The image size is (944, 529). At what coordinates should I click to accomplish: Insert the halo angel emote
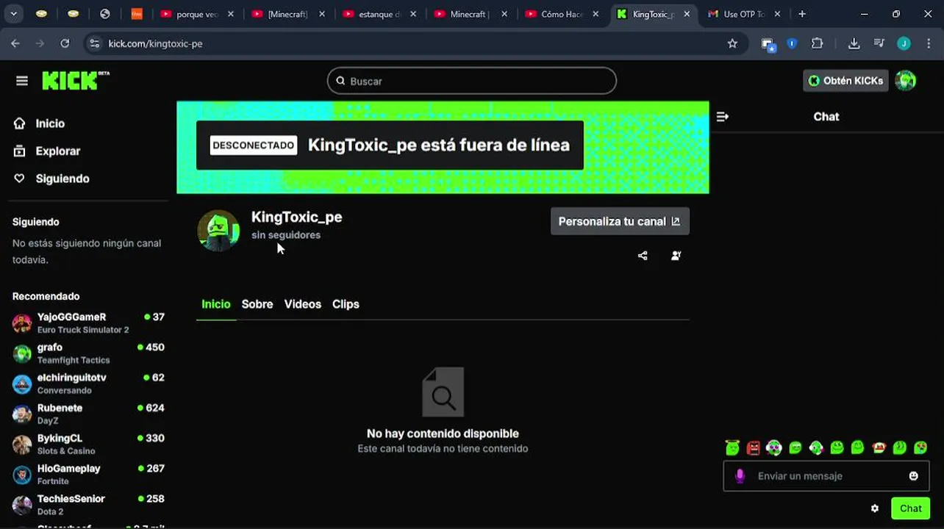pos(732,447)
